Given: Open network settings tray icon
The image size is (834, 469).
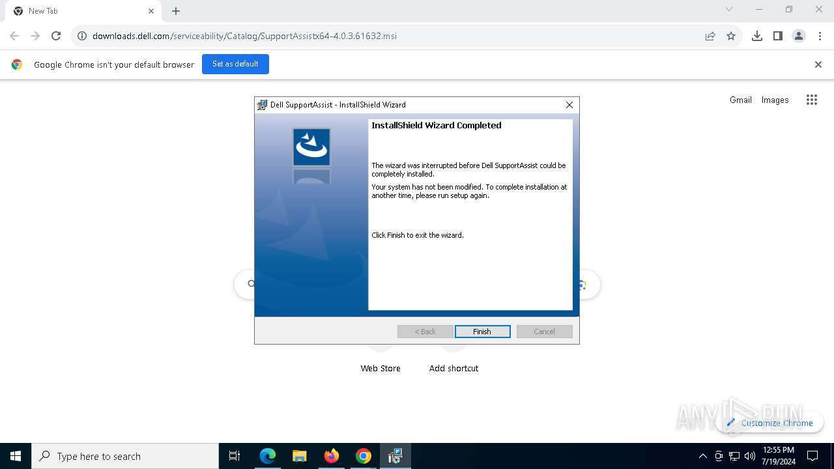Looking at the screenshot, I should [734, 456].
